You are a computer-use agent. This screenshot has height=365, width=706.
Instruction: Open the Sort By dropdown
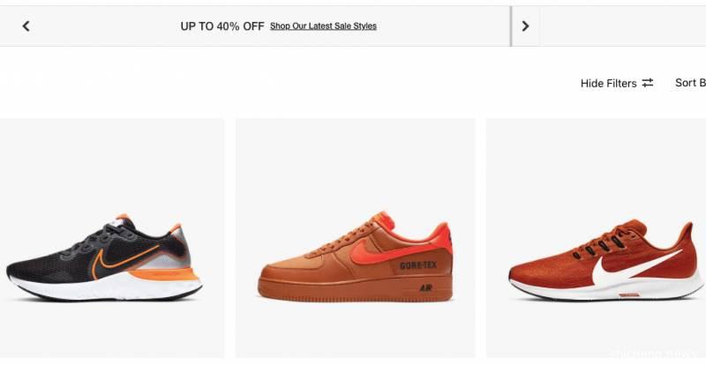coord(690,83)
